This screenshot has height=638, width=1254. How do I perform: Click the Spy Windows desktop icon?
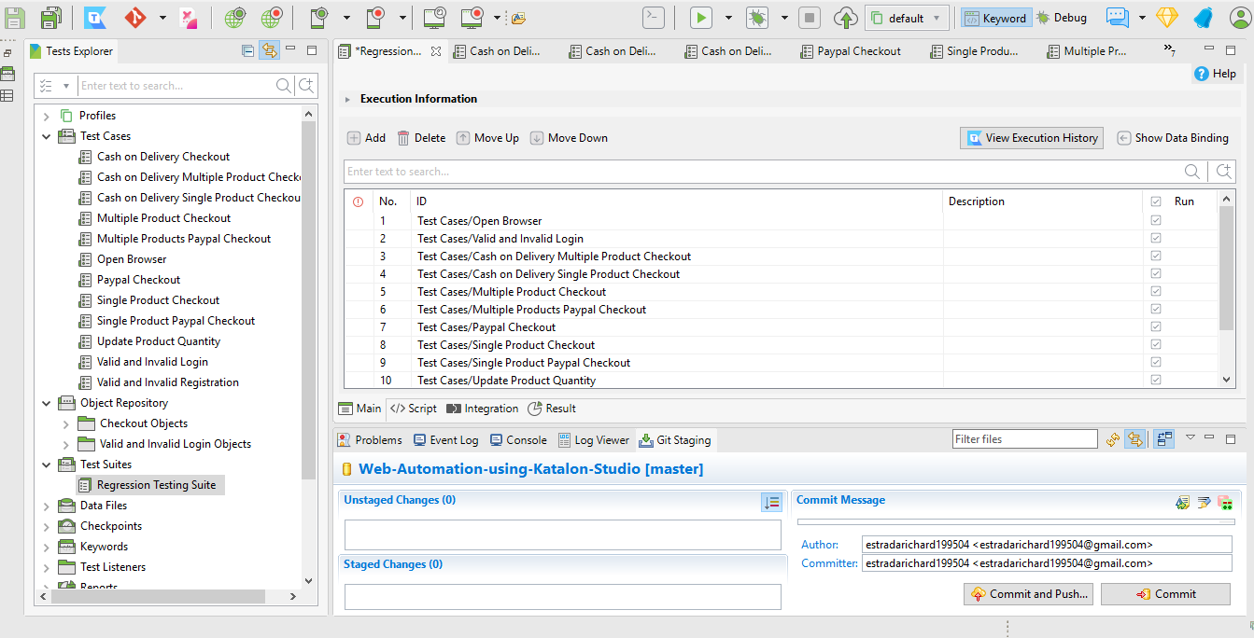(x=434, y=17)
